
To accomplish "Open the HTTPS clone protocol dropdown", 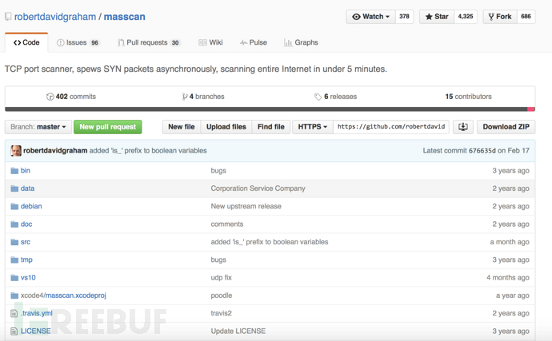I will [x=313, y=127].
